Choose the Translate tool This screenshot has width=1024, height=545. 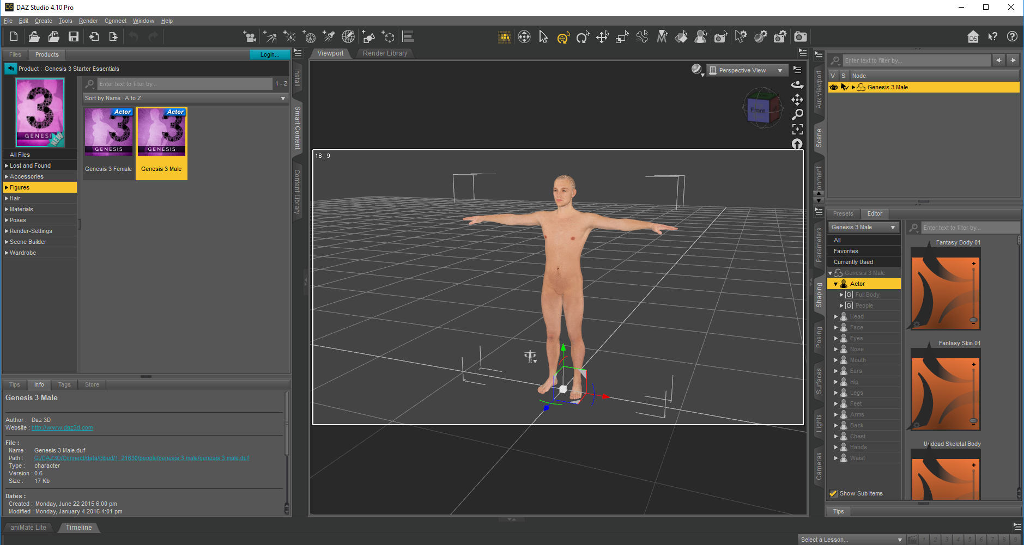tap(602, 37)
